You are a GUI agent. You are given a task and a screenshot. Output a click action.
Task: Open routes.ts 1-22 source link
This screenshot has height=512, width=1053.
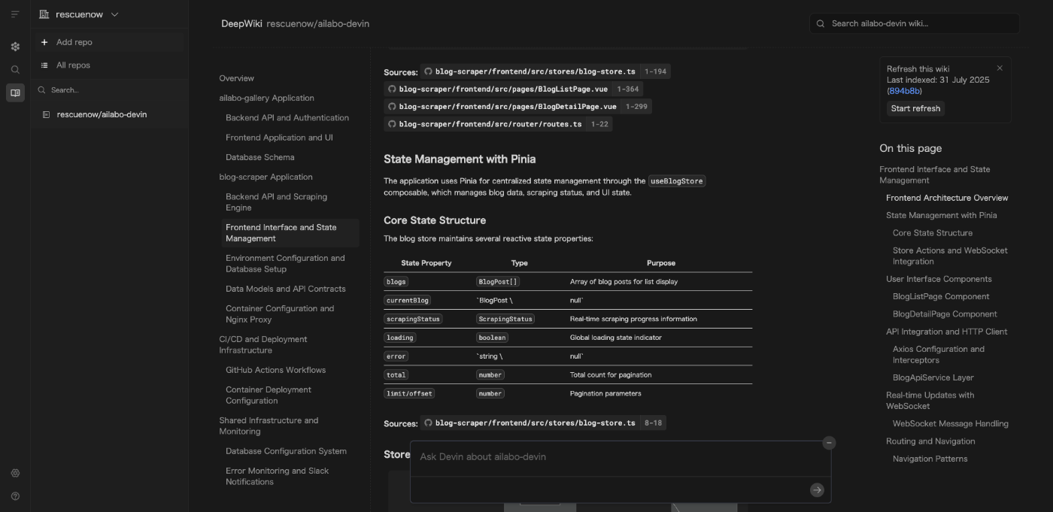pyautogui.click(x=498, y=124)
